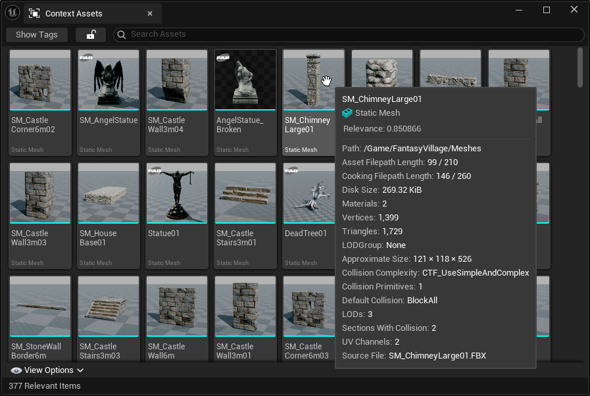Maximize the Context Assets window
590x396 pixels.
tap(546, 10)
